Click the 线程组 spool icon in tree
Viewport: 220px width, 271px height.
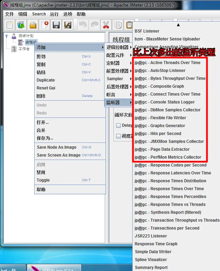pos(21,42)
